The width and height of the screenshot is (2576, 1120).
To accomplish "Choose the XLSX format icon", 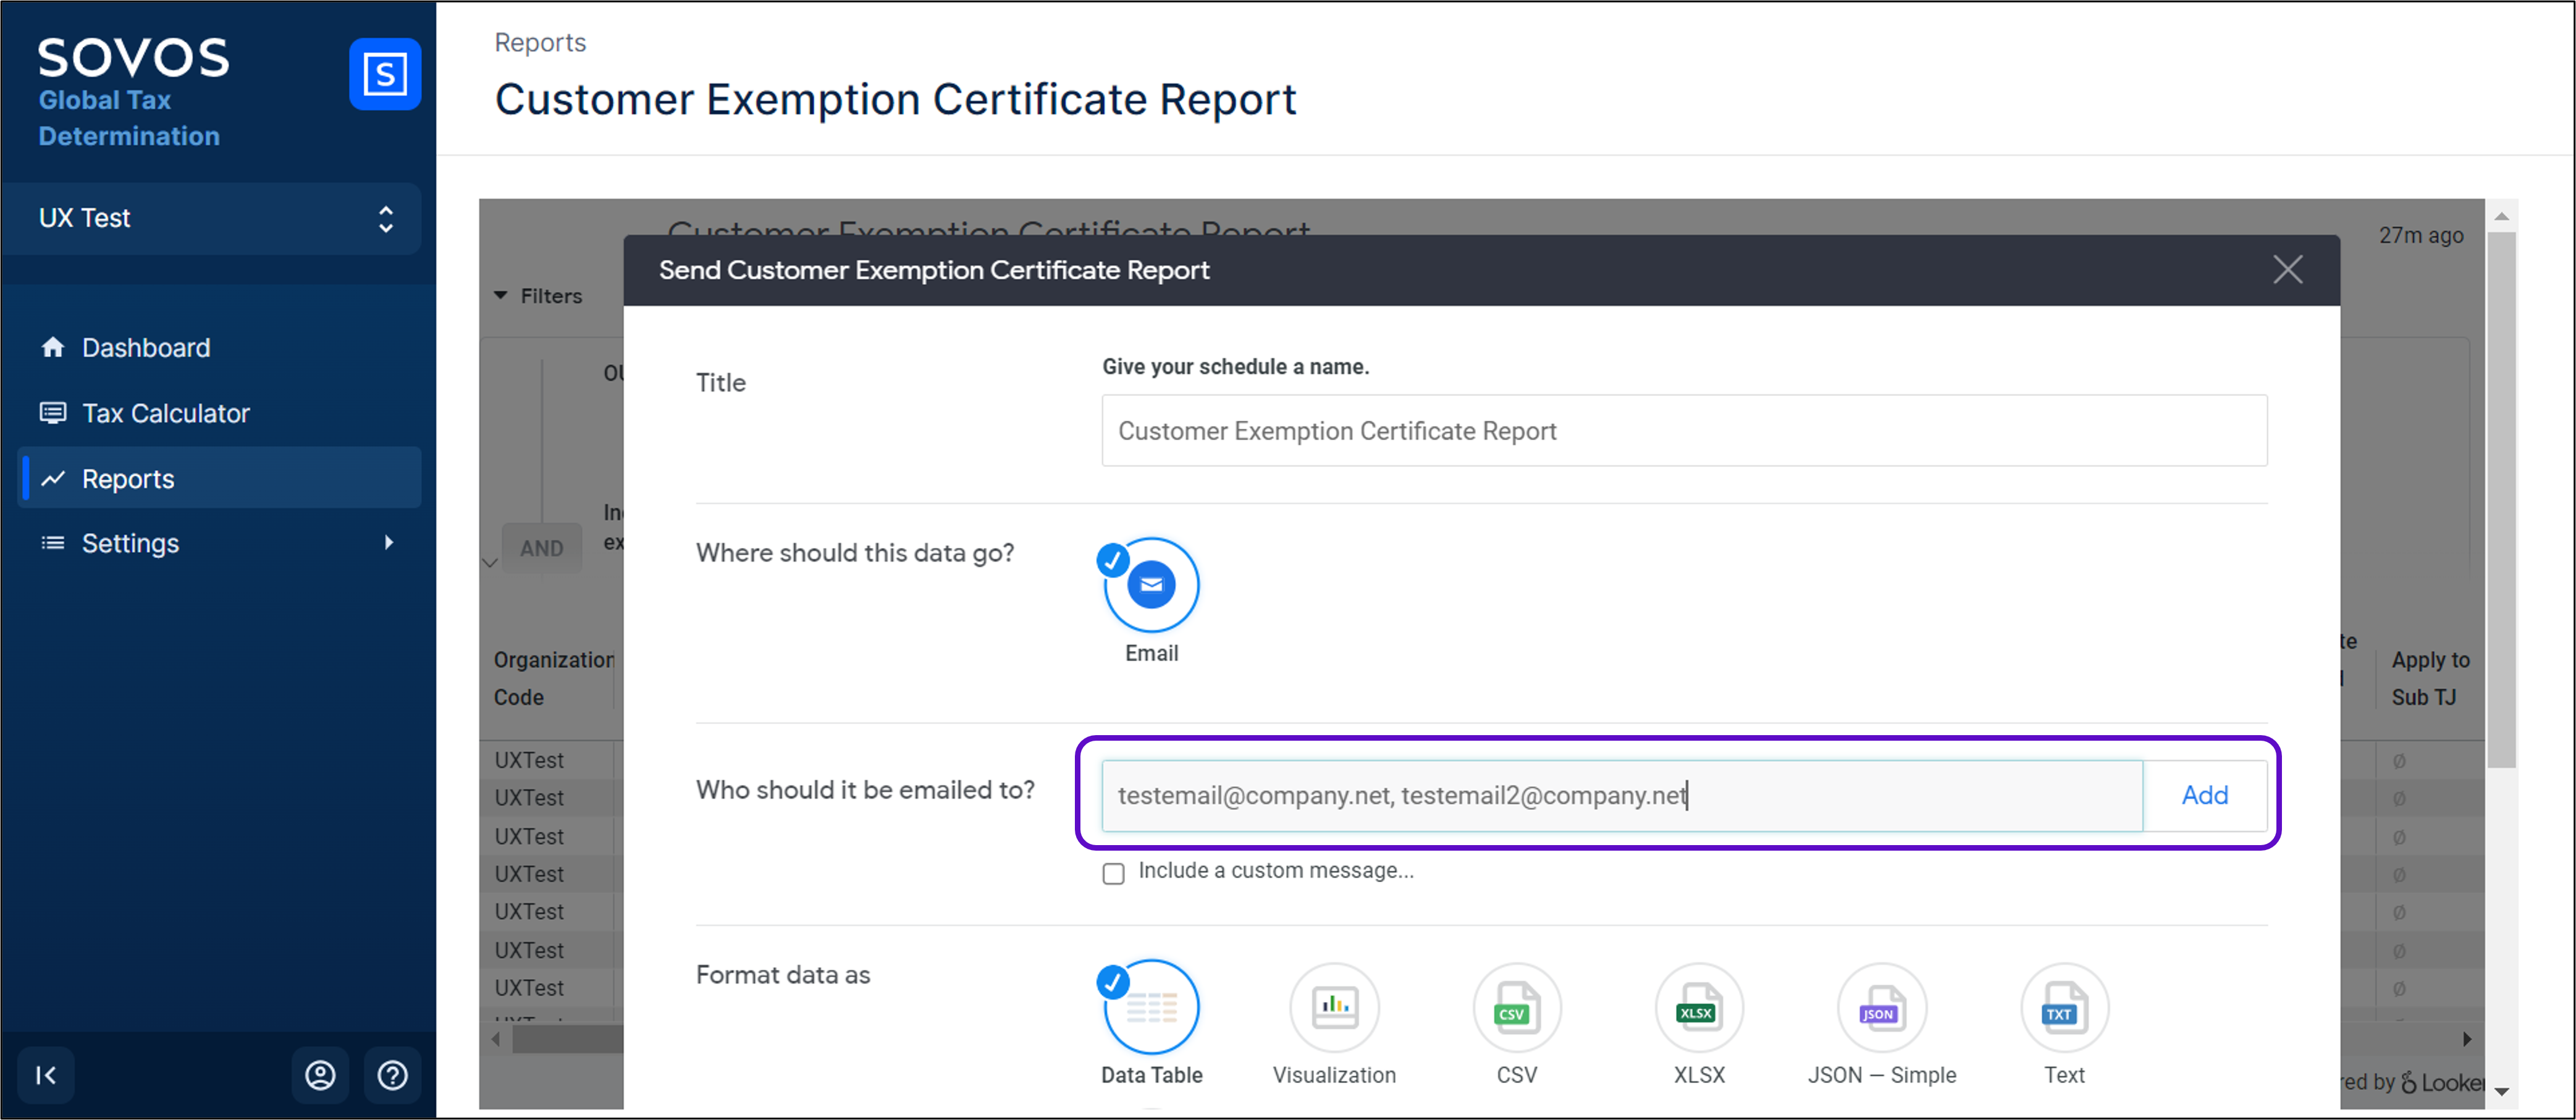I will coord(1698,1009).
